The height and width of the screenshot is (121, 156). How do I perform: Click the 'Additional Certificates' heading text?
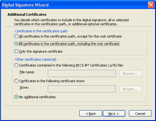27,14
